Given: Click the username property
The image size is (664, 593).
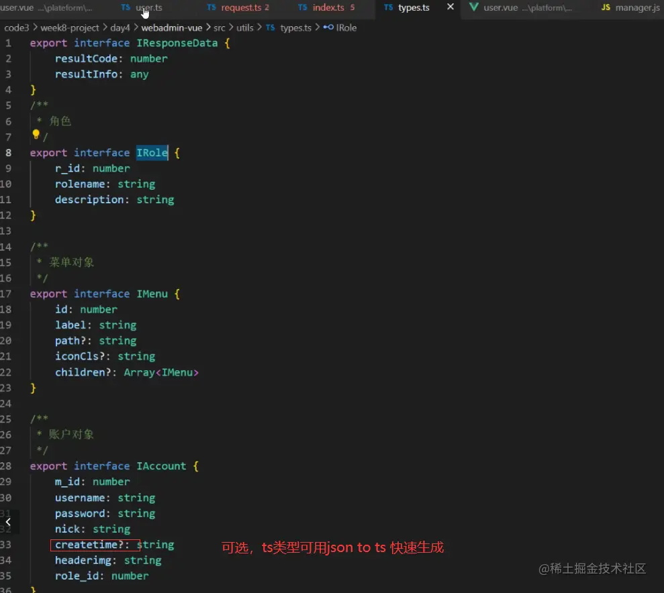Looking at the screenshot, I should click(x=80, y=498).
